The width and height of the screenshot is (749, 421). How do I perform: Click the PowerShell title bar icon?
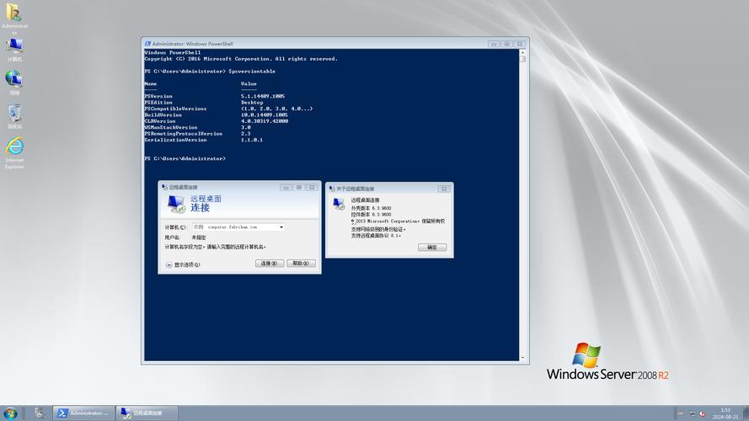tap(147, 44)
